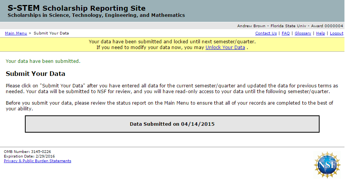Open the FAQ link
The width and height of the screenshot is (346, 184).
[286, 33]
